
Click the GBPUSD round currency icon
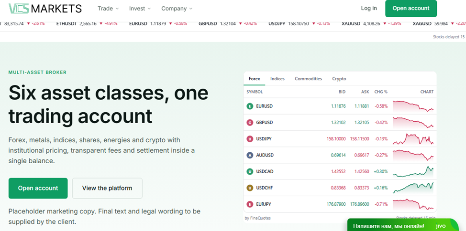(250, 123)
